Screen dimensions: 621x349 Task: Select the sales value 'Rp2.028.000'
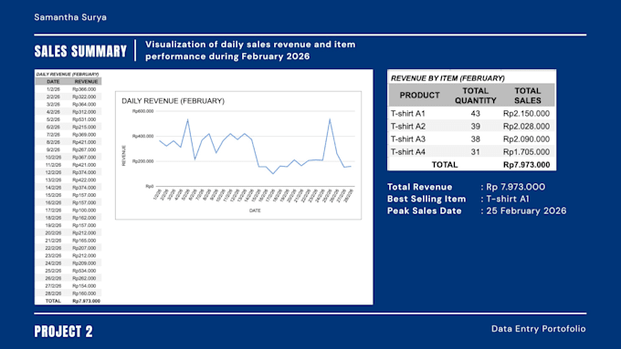point(526,126)
